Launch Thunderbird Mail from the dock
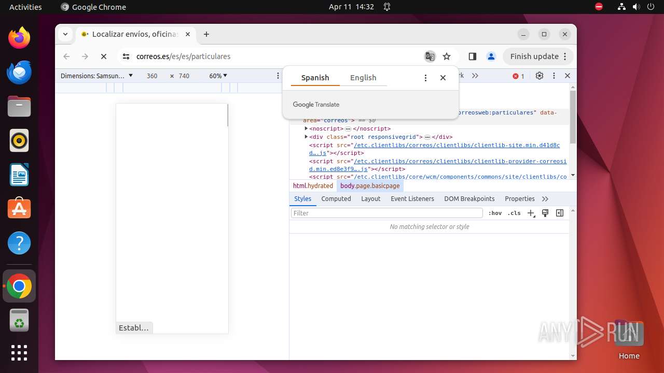Screen dimensions: 664x373 click(19, 72)
